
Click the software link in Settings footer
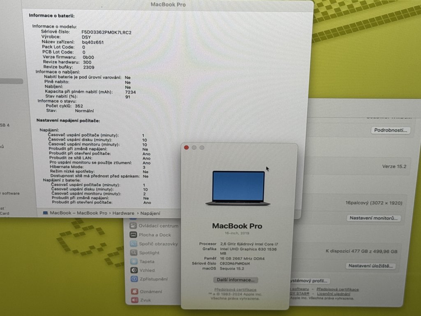[x=299, y=289]
